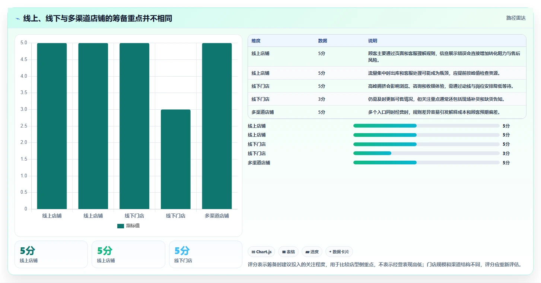Click the 维度 column header
Viewport: 541px width, 283px height.
pos(256,41)
